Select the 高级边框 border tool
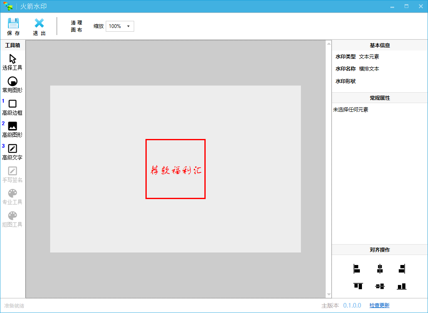Image resolution: width=428 pixels, height=313 pixels. coord(13,107)
